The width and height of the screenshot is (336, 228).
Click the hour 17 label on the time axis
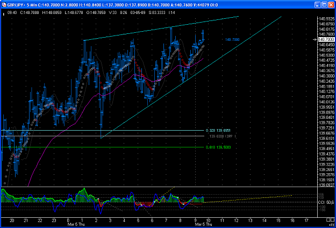(306, 220)
